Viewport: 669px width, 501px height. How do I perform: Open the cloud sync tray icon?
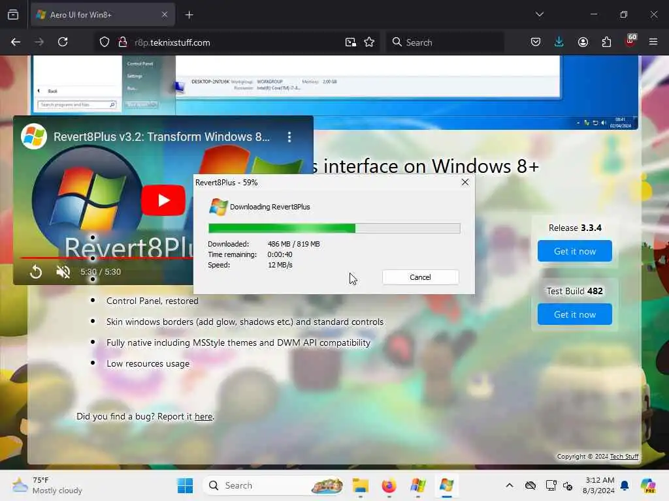point(530,485)
